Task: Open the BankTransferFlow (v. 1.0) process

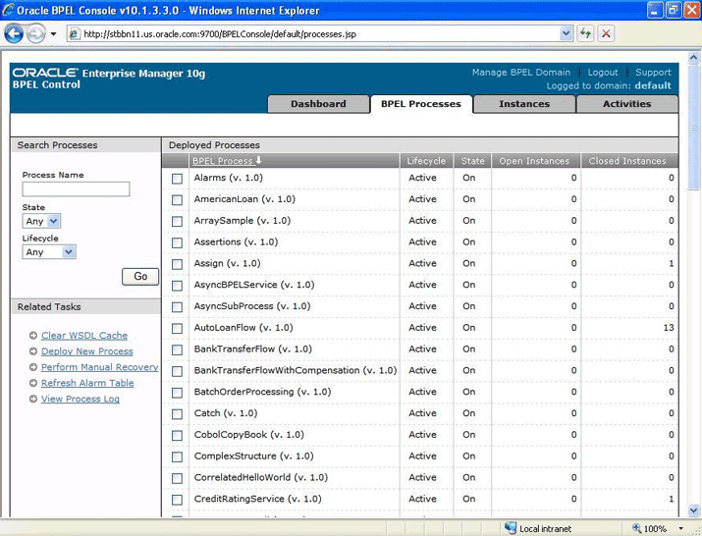Action: [252, 348]
